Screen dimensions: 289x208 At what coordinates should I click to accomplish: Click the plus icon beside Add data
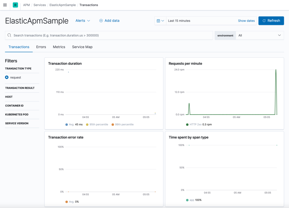[x=101, y=21]
